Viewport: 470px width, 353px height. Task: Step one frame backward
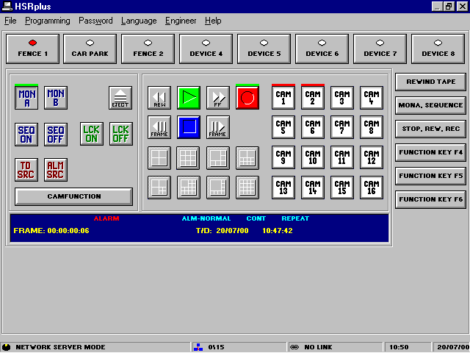(159, 127)
